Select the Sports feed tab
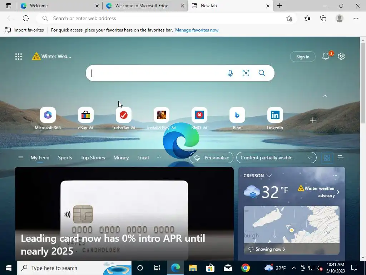 coord(65,158)
